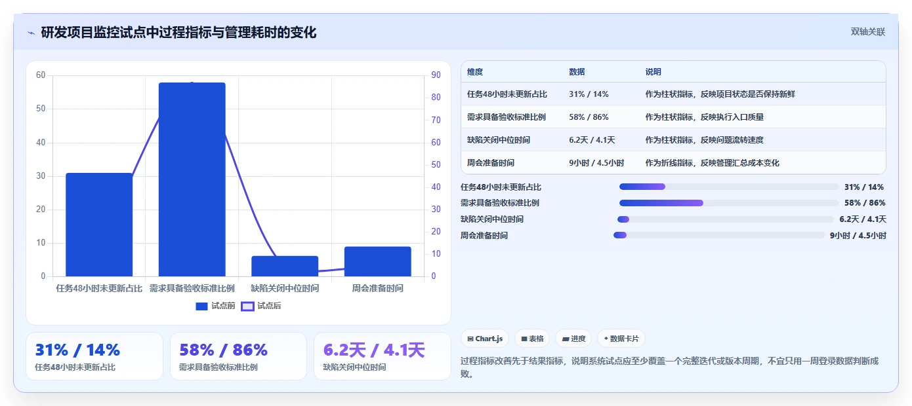The image size is (912, 406).
Task: Open the 6.2天 / 4.1天 data card
Action: (x=383, y=356)
